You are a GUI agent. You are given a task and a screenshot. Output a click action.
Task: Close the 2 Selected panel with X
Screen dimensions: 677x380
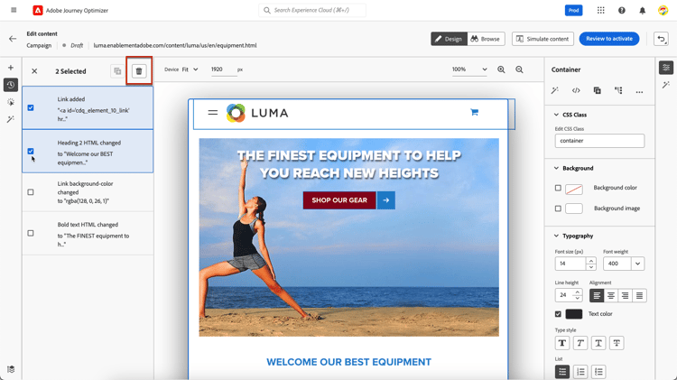pyautogui.click(x=34, y=71)
